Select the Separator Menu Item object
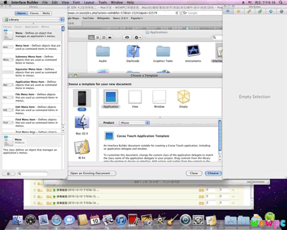Viewport: 287px width, 230px height. point(32,72)
